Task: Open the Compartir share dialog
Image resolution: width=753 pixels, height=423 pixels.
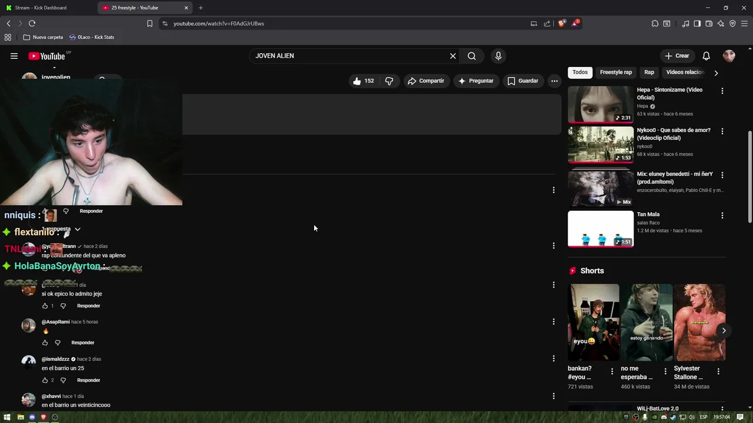Action: (426, 80)
